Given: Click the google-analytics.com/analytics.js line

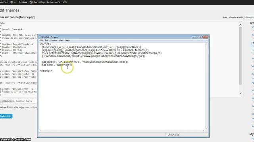Looking at the screenshot, I should 93,56.
